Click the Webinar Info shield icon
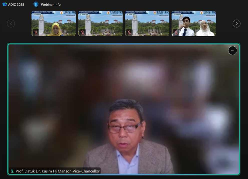The height and width of the screenshot is (179, 248). pos(36,4)
